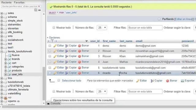
Task: Sort by password column header
Action: tap(187, 41)
